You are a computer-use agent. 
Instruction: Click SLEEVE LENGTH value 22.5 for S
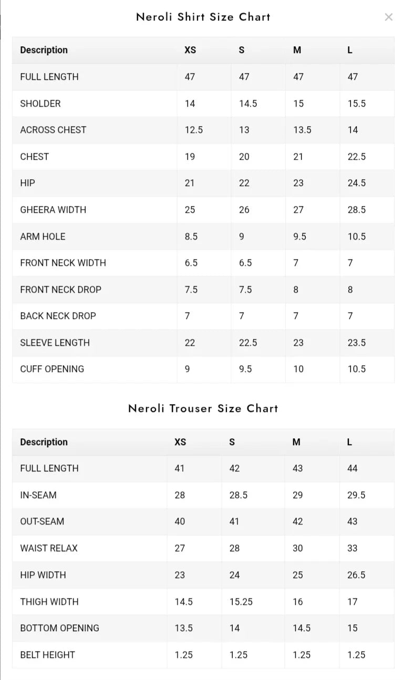click(248, 343)
